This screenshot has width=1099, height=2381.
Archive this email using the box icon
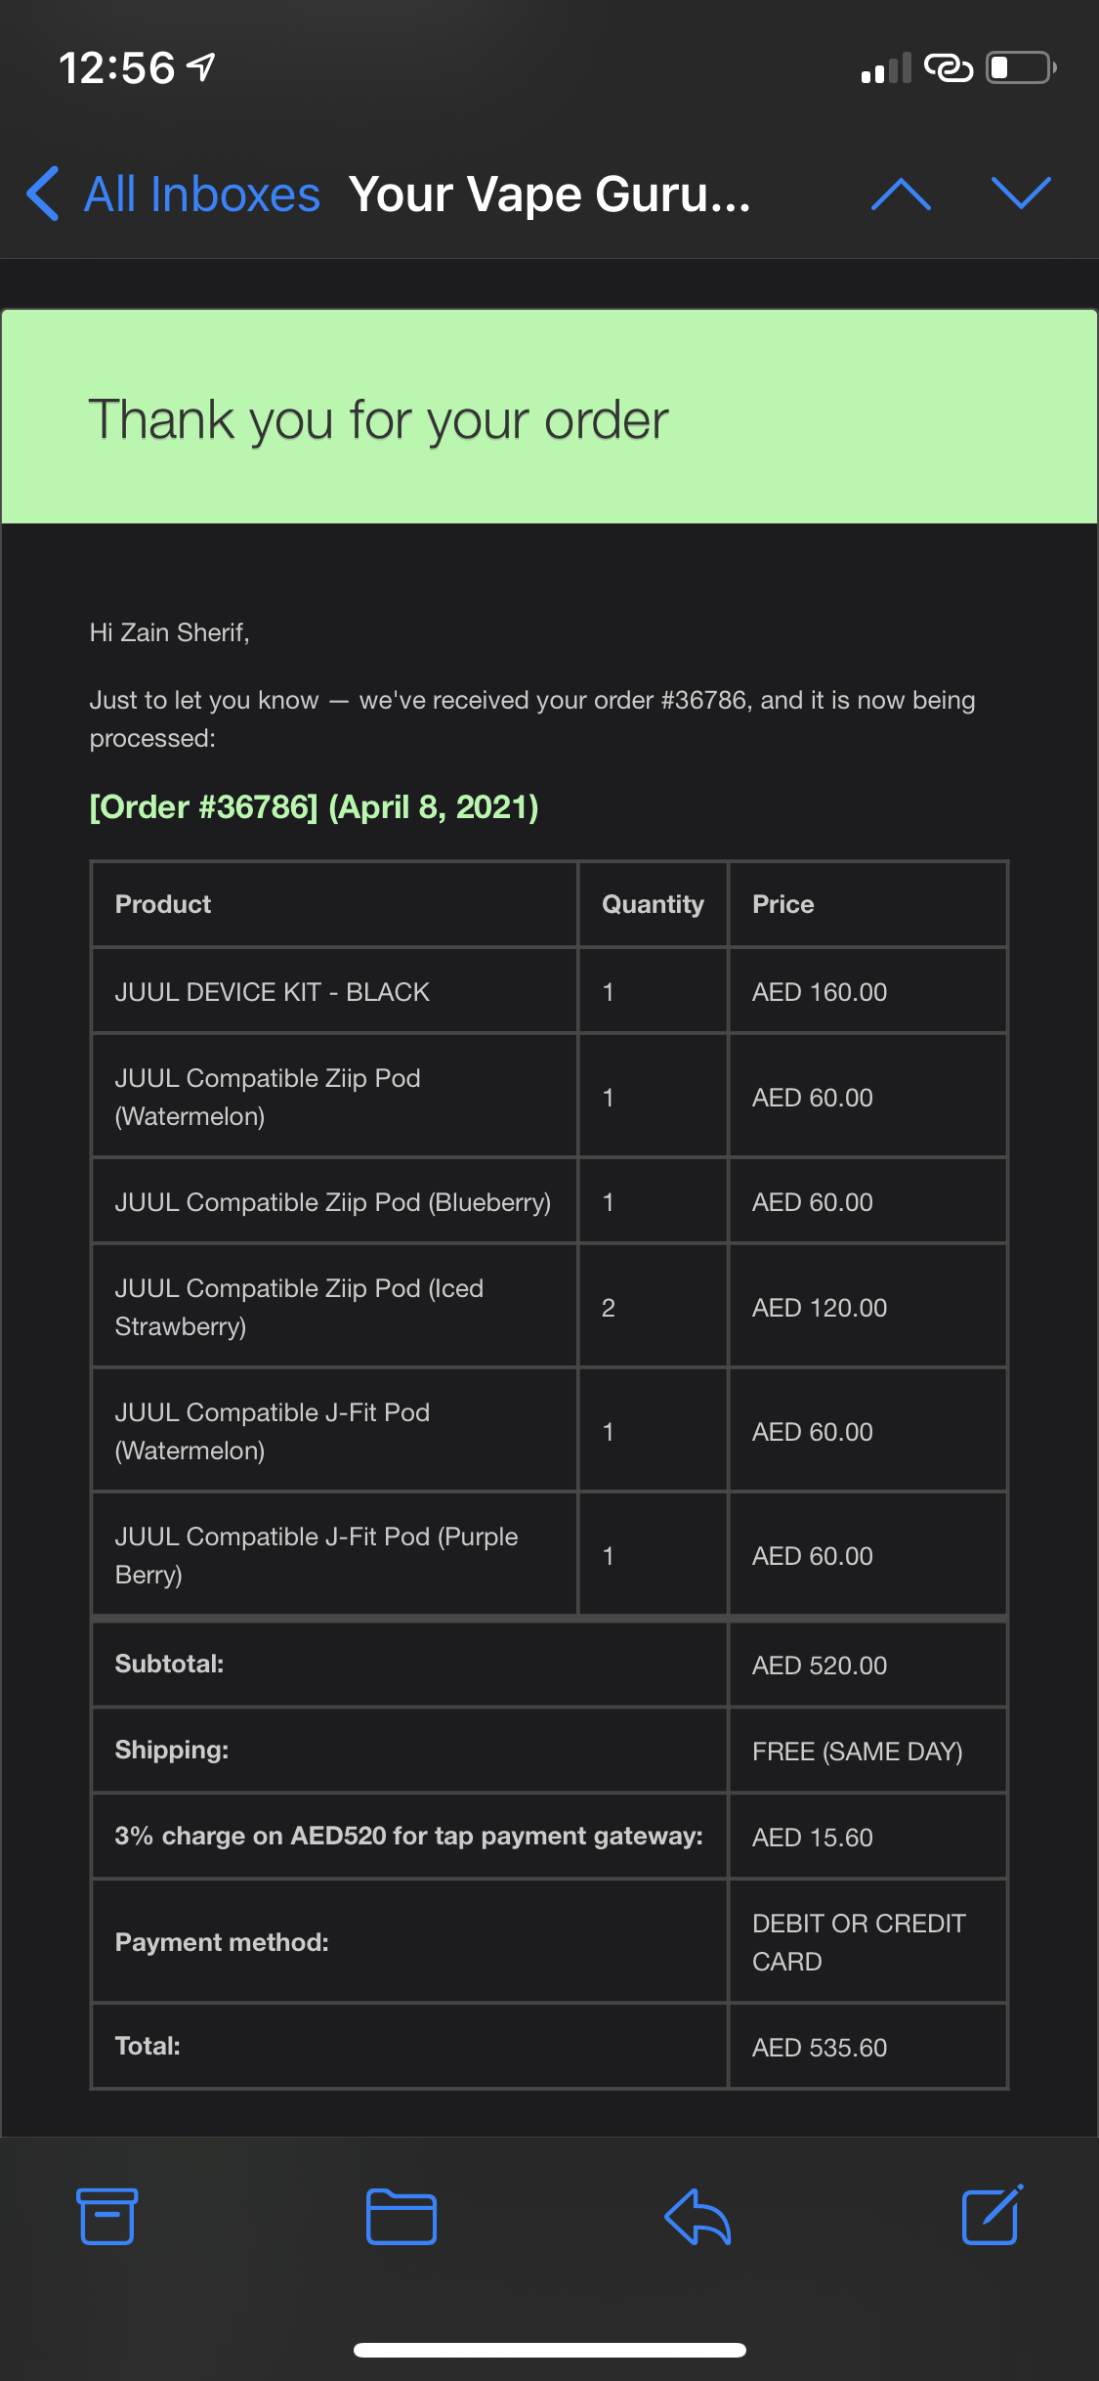[106, 2216]
